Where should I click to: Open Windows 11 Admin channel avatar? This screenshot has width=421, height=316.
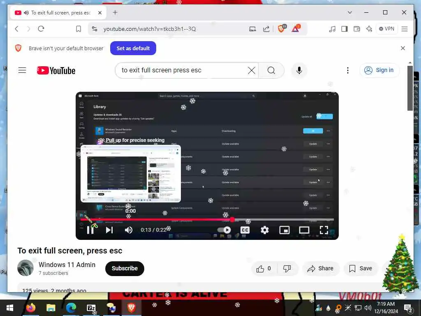(x=25, y=268)
